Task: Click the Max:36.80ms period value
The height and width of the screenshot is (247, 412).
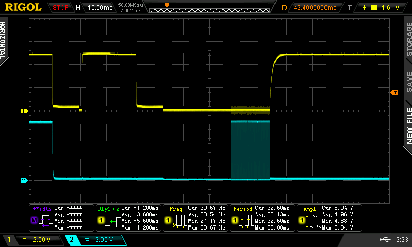Action: [x=272, y=227]
